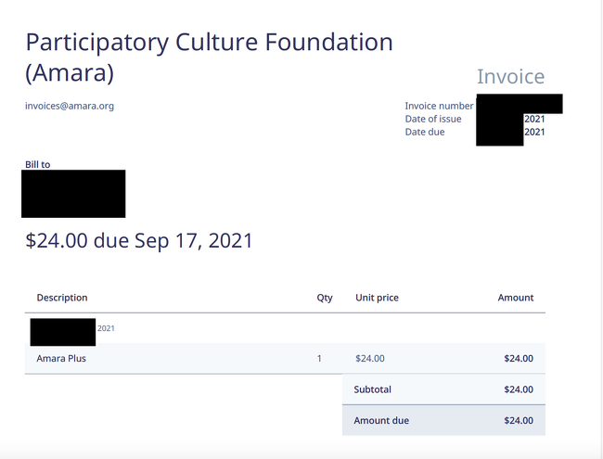Select the Date due label
The image size is (603, 459).
425,132
